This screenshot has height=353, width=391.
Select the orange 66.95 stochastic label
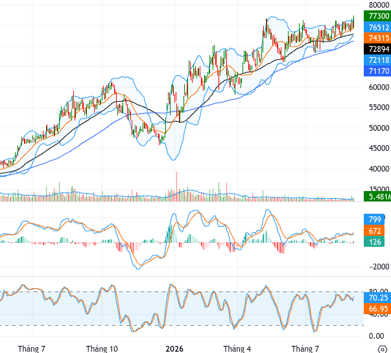coord(377,309)
